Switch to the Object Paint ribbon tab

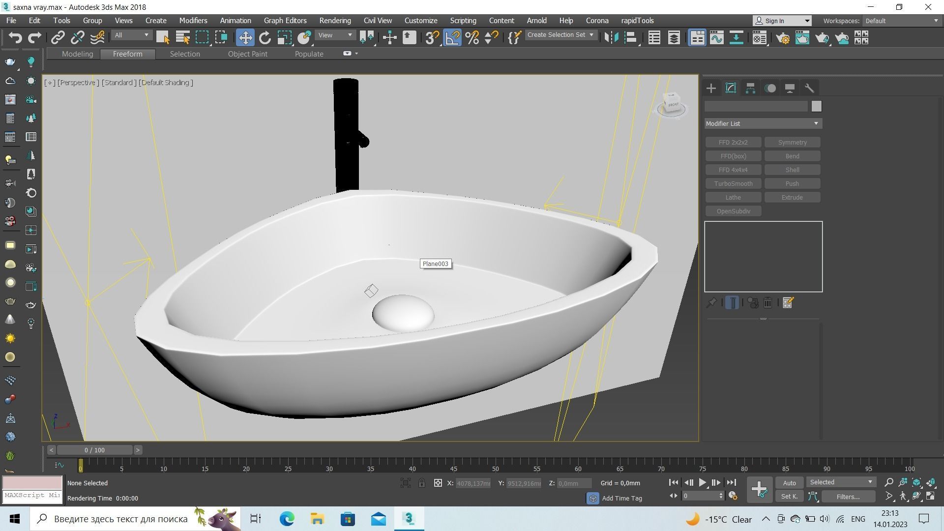pyautogui.click(x=247, y=54)
